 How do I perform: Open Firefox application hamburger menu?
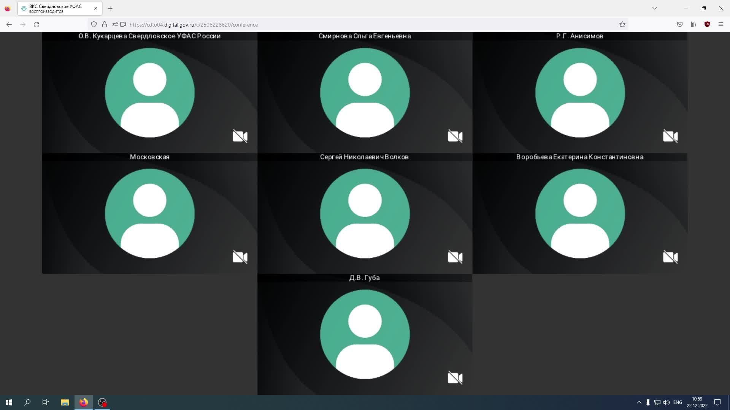[721, 25]
